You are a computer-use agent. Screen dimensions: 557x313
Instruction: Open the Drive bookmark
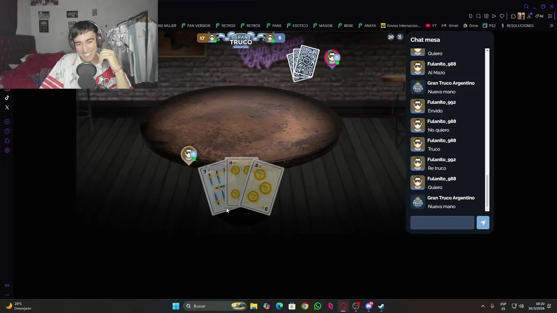click(x=470, y=26)
